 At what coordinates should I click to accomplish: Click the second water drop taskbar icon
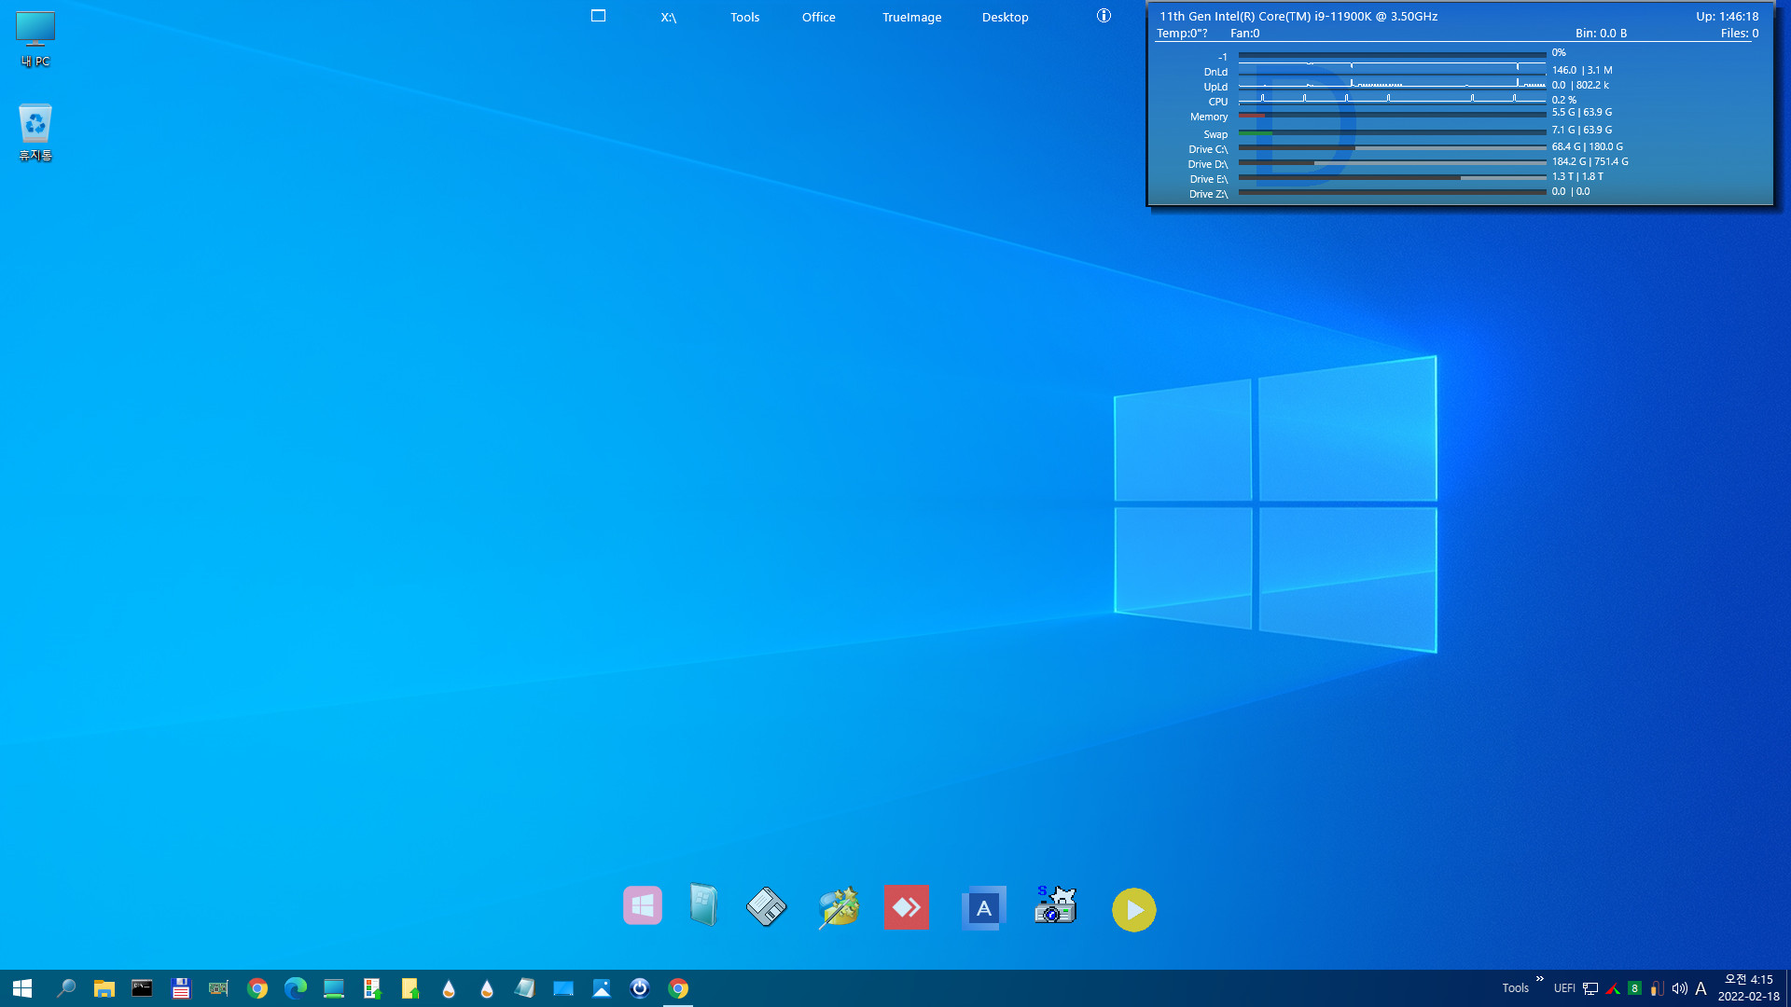(x=487, y=988)
